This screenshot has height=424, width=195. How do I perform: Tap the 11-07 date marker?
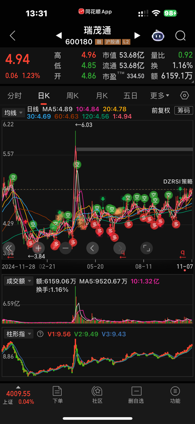click(185, 266)
